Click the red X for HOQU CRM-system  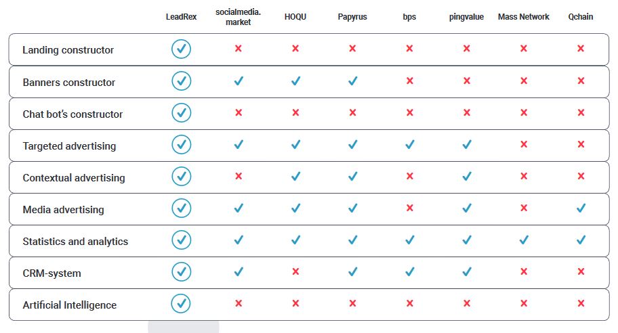click(x=295, y=271)
